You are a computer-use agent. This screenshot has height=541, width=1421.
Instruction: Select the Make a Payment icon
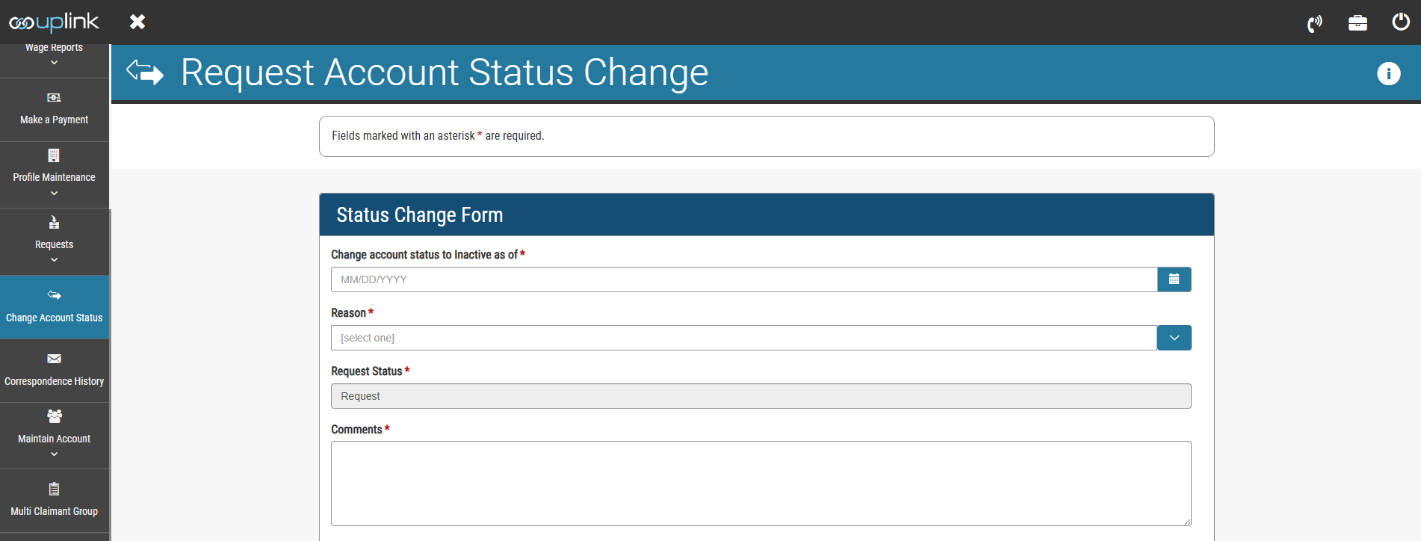click(x=53, y=96)
